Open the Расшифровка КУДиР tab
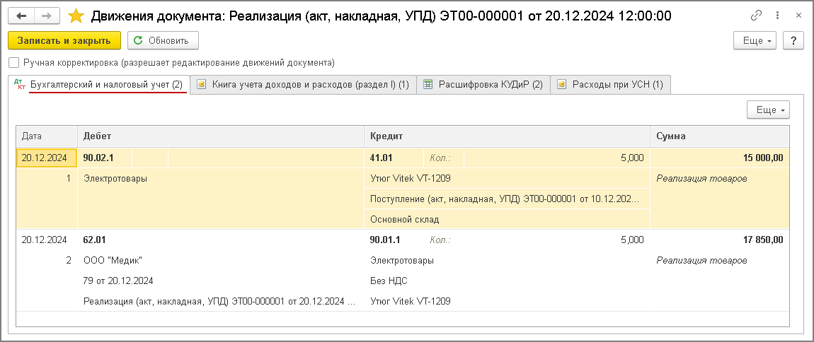The height and width of the screenshot is (342, 814). 483,85
